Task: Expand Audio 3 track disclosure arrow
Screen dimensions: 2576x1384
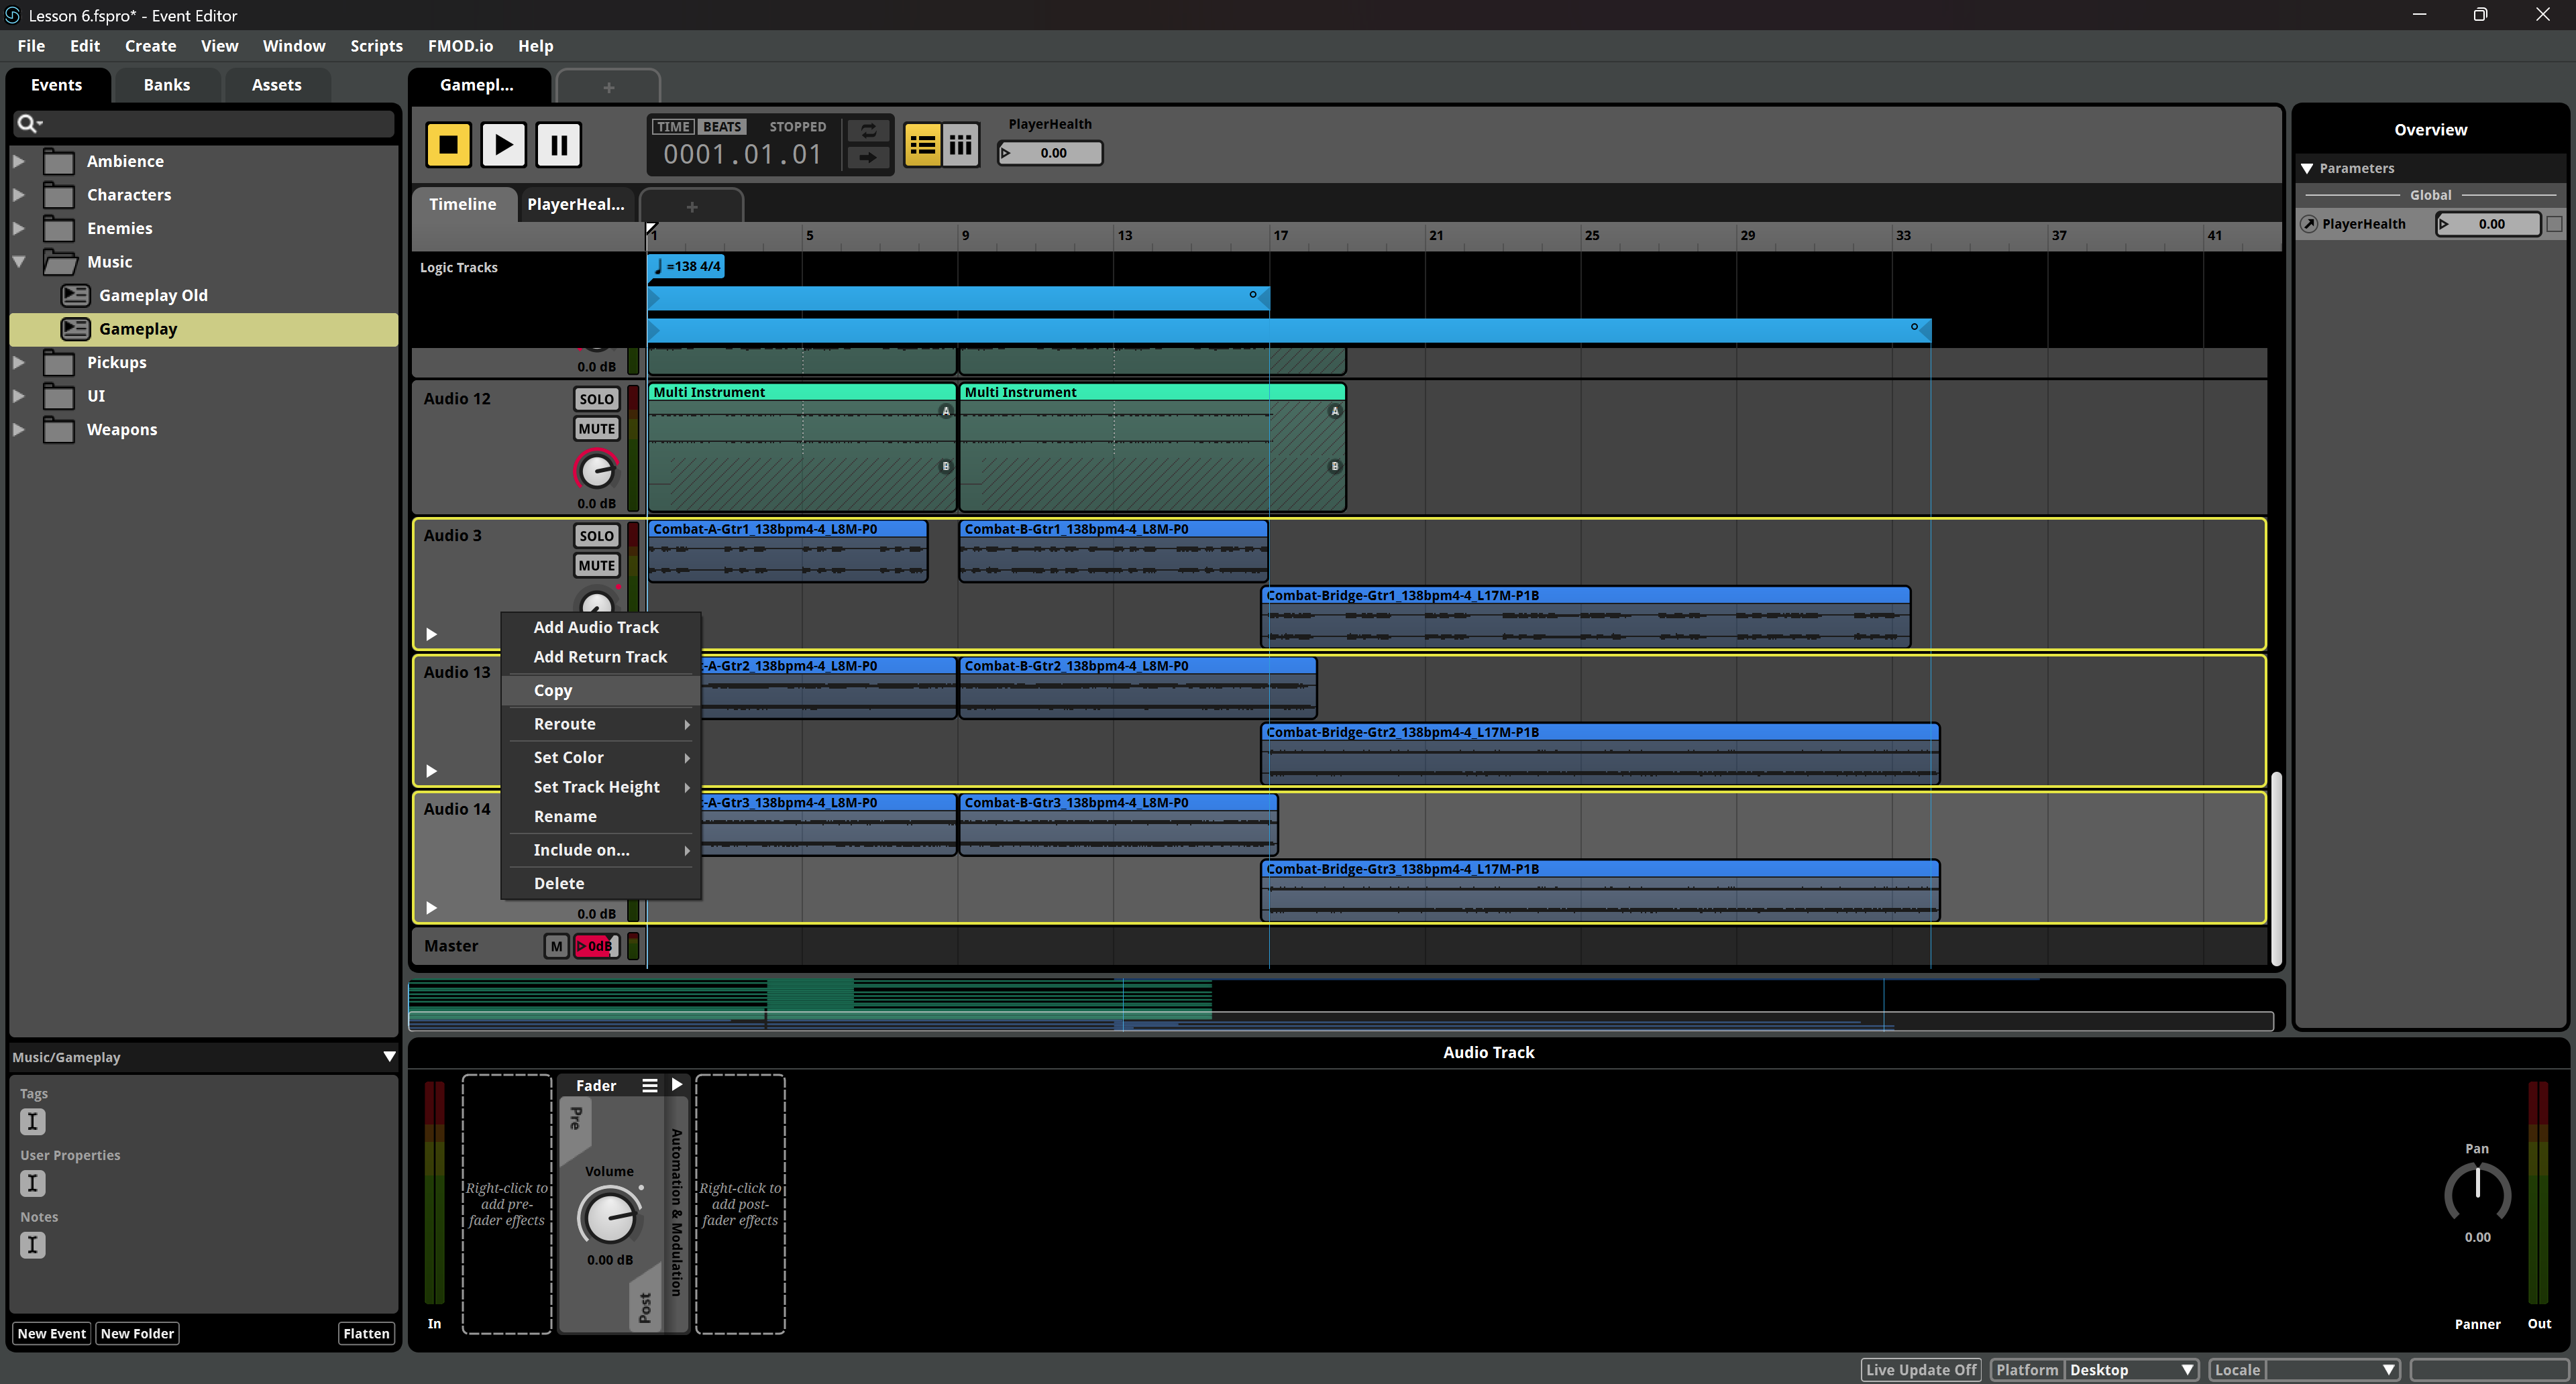Action: coord(431,634)
